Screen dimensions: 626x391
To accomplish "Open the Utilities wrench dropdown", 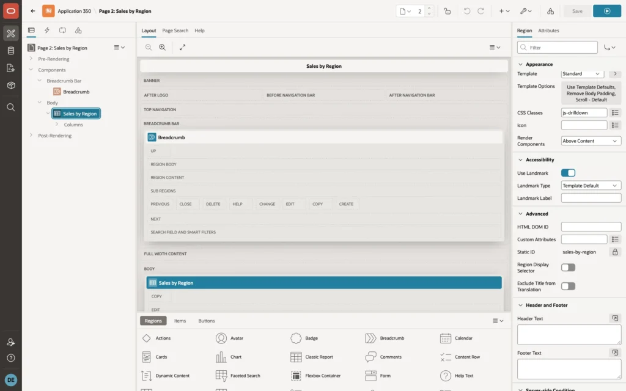I will 526,11.
